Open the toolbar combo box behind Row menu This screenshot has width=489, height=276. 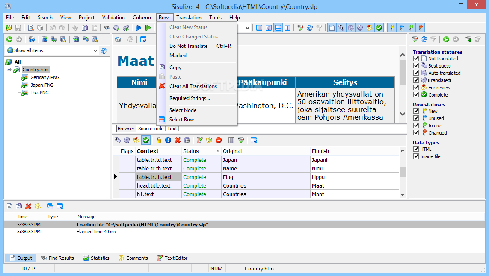(x=247, y=28)
